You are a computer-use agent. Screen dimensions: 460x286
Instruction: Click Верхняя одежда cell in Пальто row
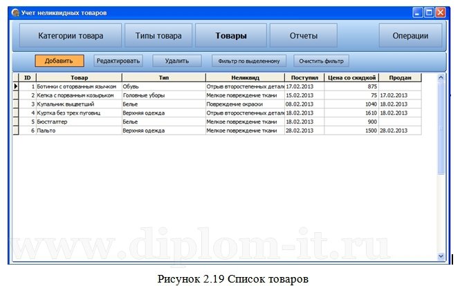coord(164,131)
